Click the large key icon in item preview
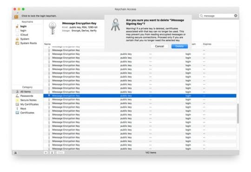The image size is (251, 172). 53,28
